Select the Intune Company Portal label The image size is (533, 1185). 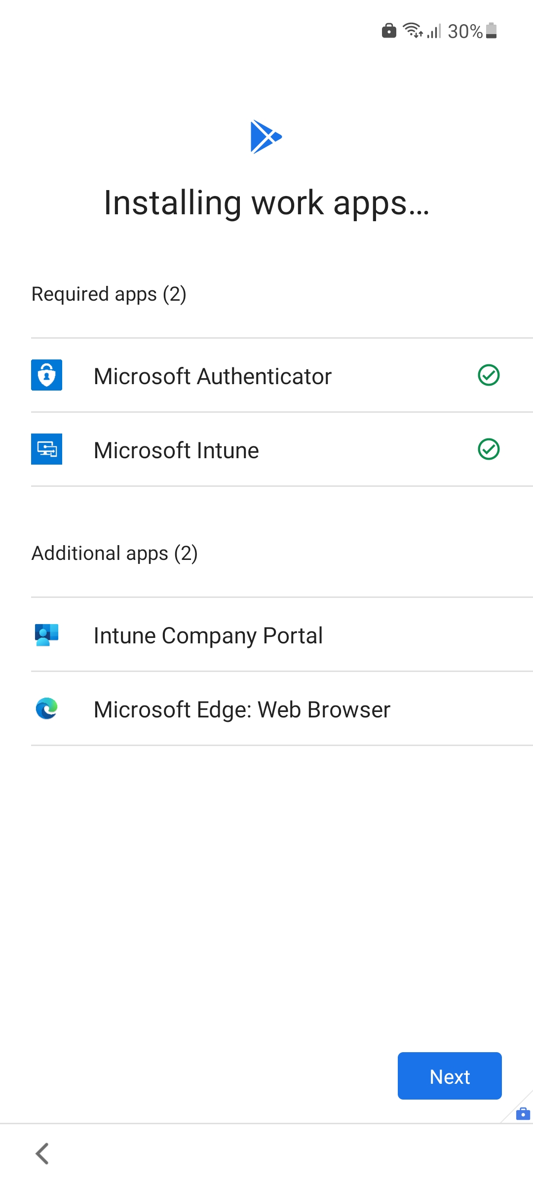pyautogui.click(x=208, y=636)
